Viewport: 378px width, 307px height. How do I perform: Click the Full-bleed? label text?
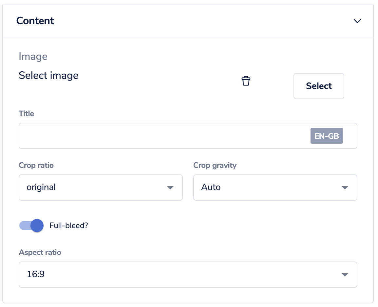69,226
